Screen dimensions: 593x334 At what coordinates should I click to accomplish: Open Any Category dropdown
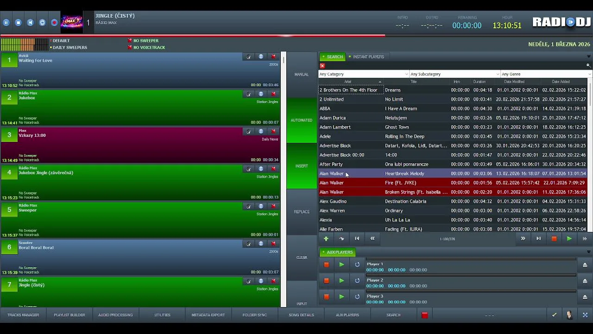coord(364,74)
